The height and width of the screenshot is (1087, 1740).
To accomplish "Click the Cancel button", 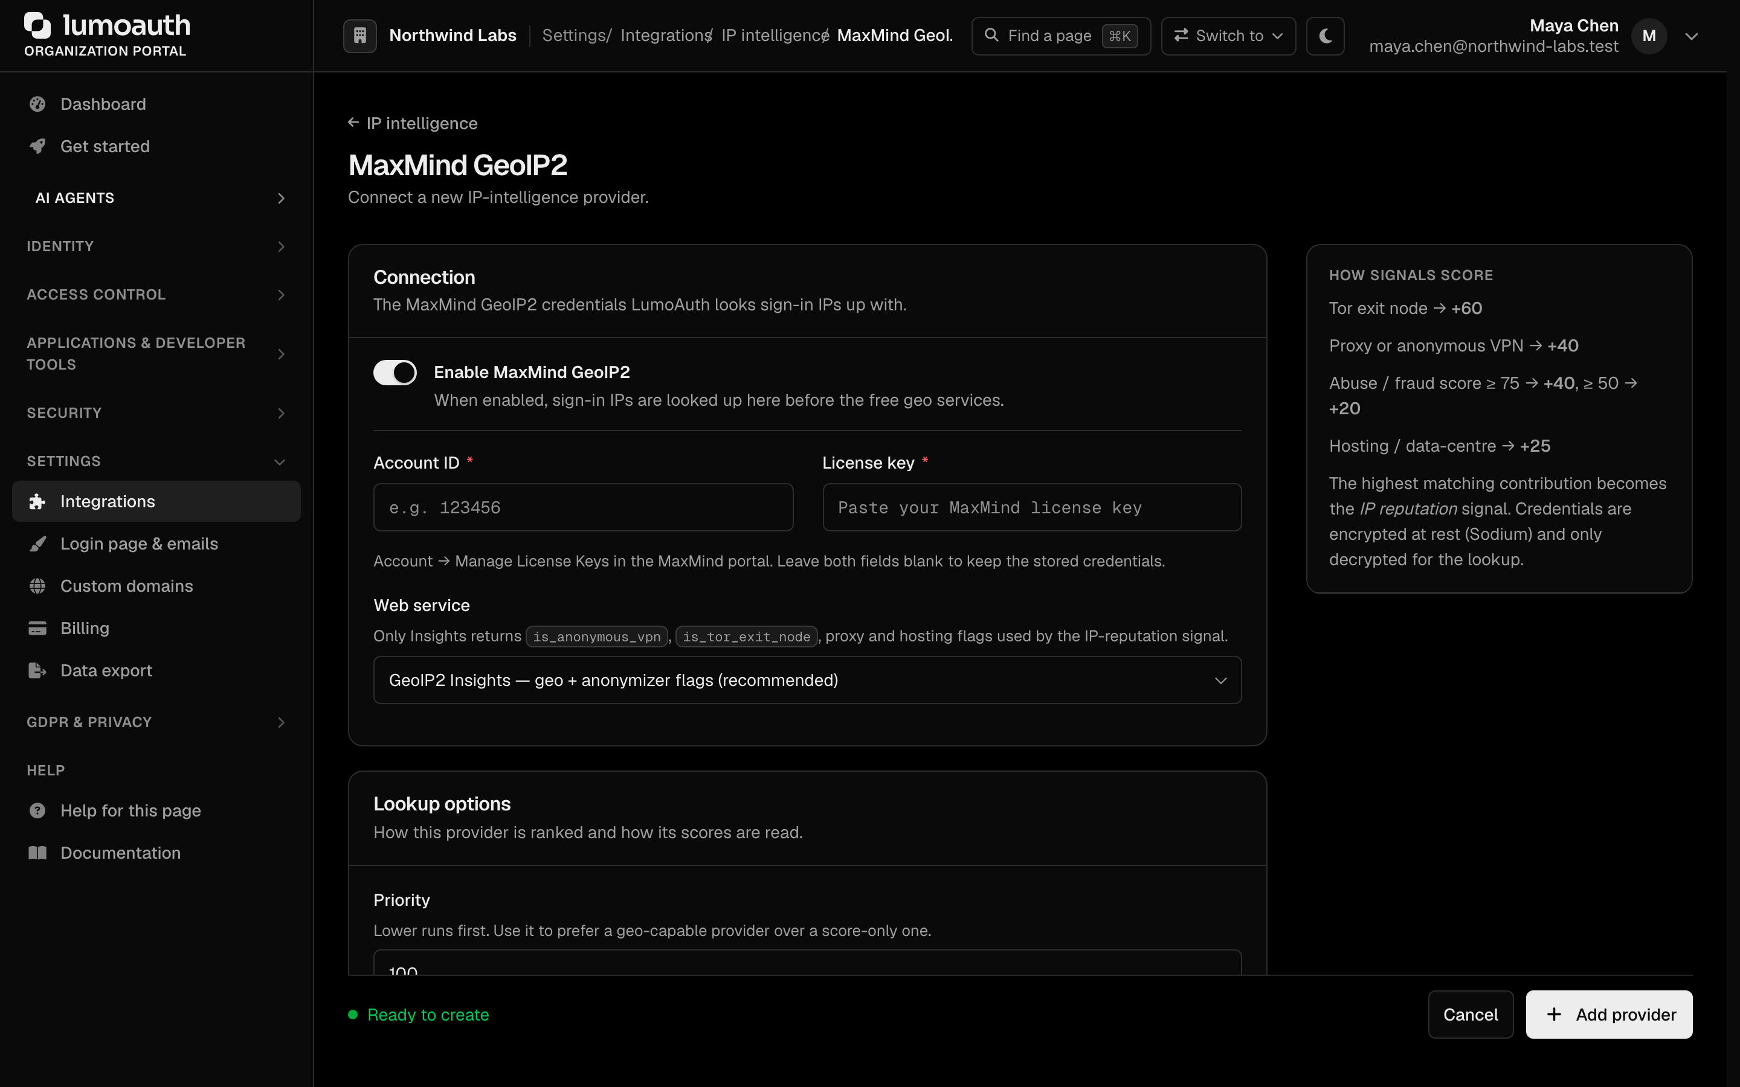I will (1471, 1015).
